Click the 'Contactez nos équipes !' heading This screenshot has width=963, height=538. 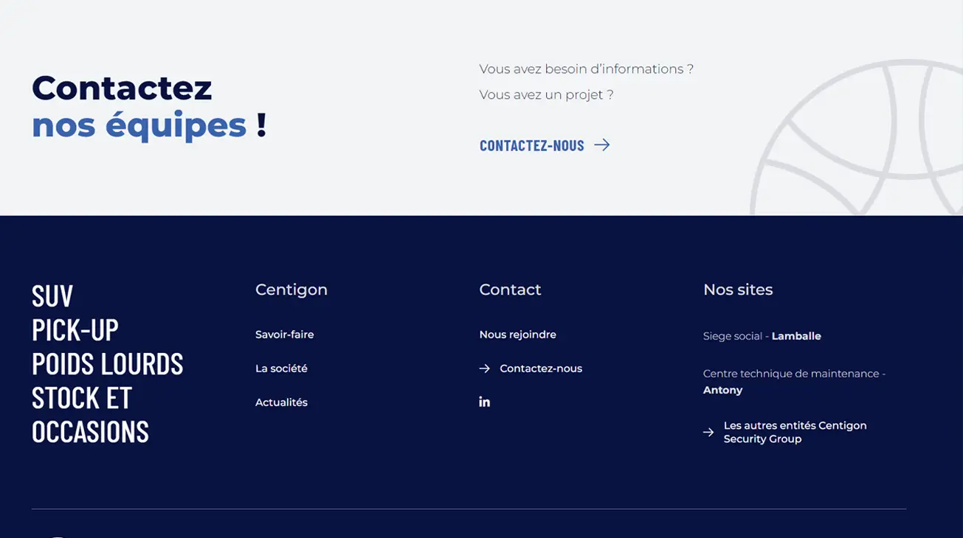coord(149,107)
